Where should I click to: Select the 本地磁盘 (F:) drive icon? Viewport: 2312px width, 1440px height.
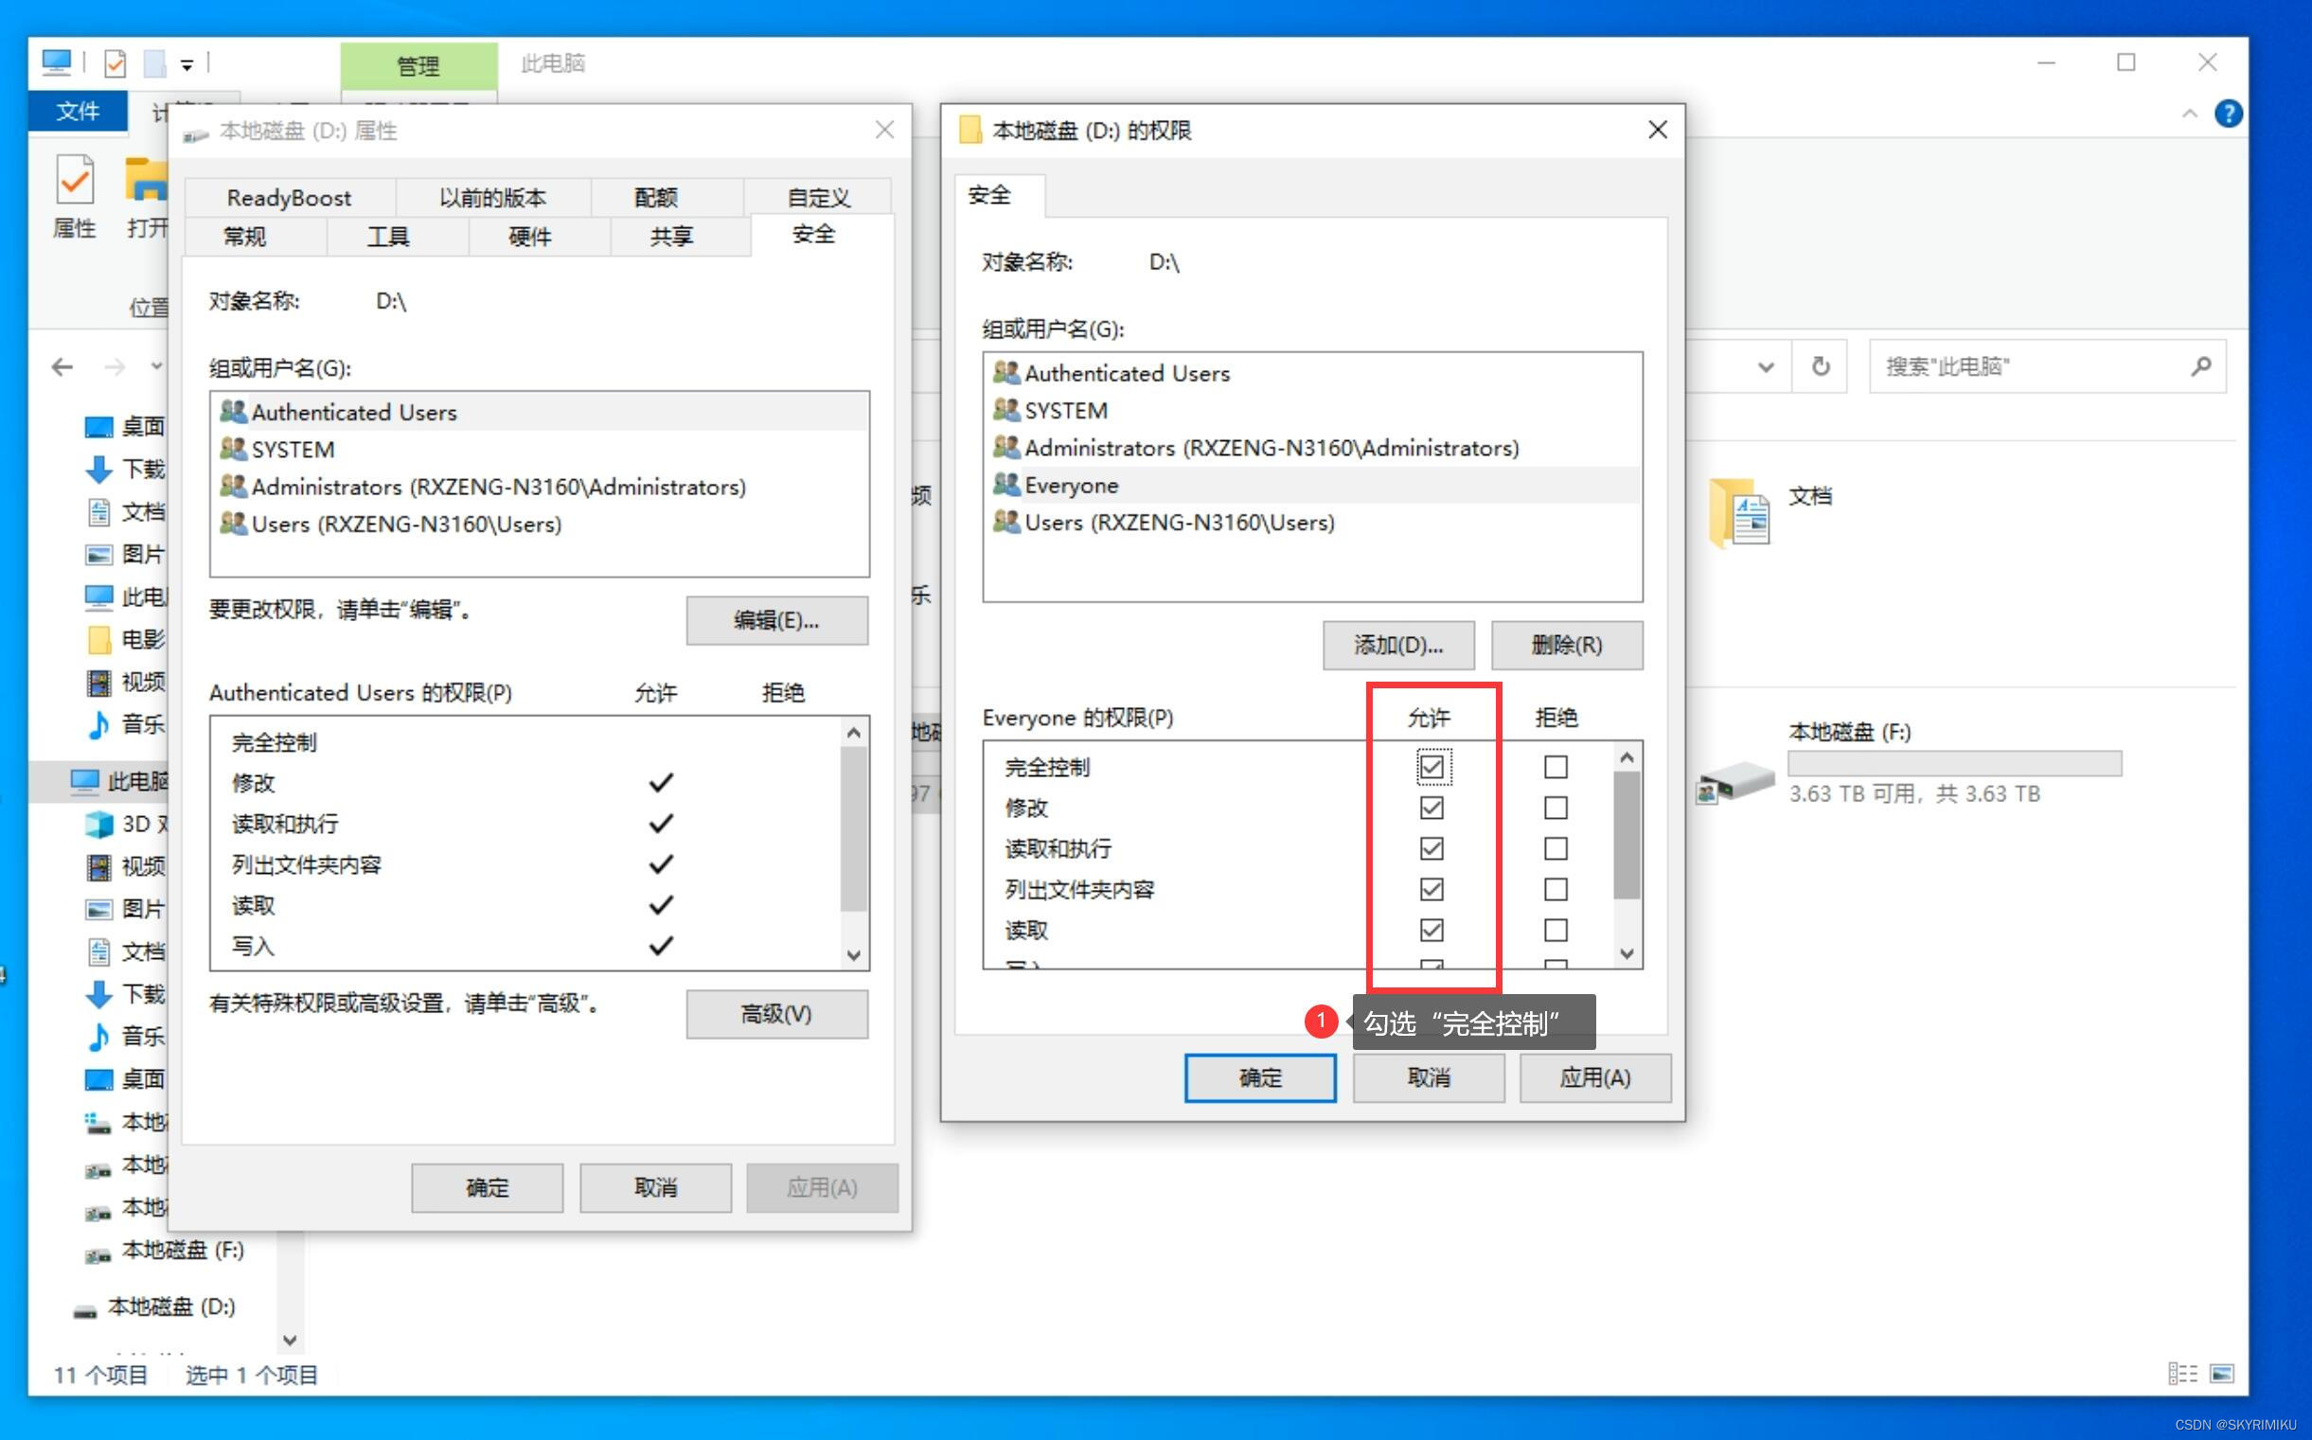1735,781
